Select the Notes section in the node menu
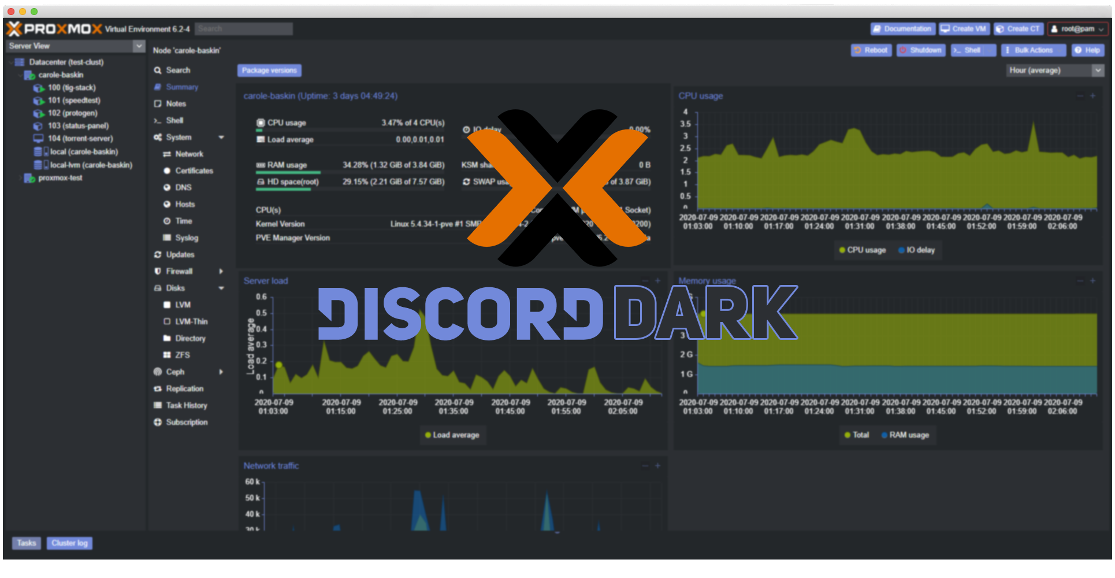 click(175, 103)
